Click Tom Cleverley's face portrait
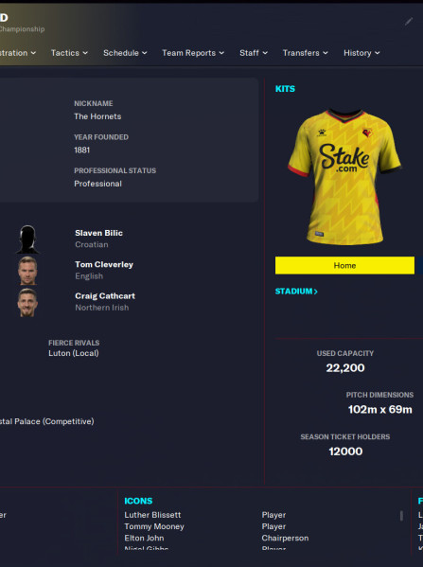This screenshot has height=567, width=423. tap(27, 271)
